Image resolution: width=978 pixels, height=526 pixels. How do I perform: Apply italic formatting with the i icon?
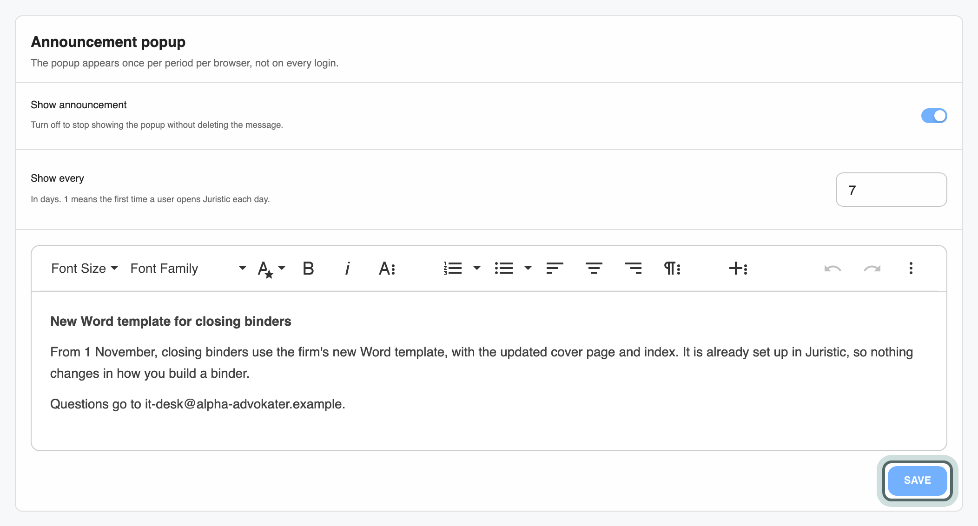pos(347,269)
